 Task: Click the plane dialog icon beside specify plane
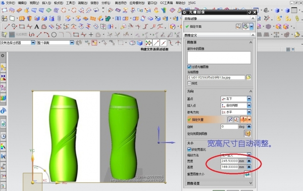click(x=238, y=26)
